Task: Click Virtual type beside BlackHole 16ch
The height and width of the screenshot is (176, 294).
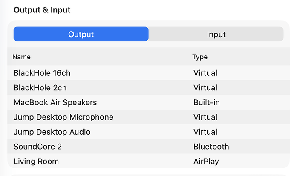Action: pyautogui.click(x=205, y=73)
